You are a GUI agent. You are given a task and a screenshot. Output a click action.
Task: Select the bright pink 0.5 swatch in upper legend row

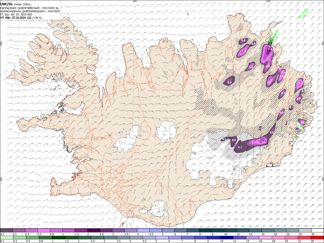[44, 230]
